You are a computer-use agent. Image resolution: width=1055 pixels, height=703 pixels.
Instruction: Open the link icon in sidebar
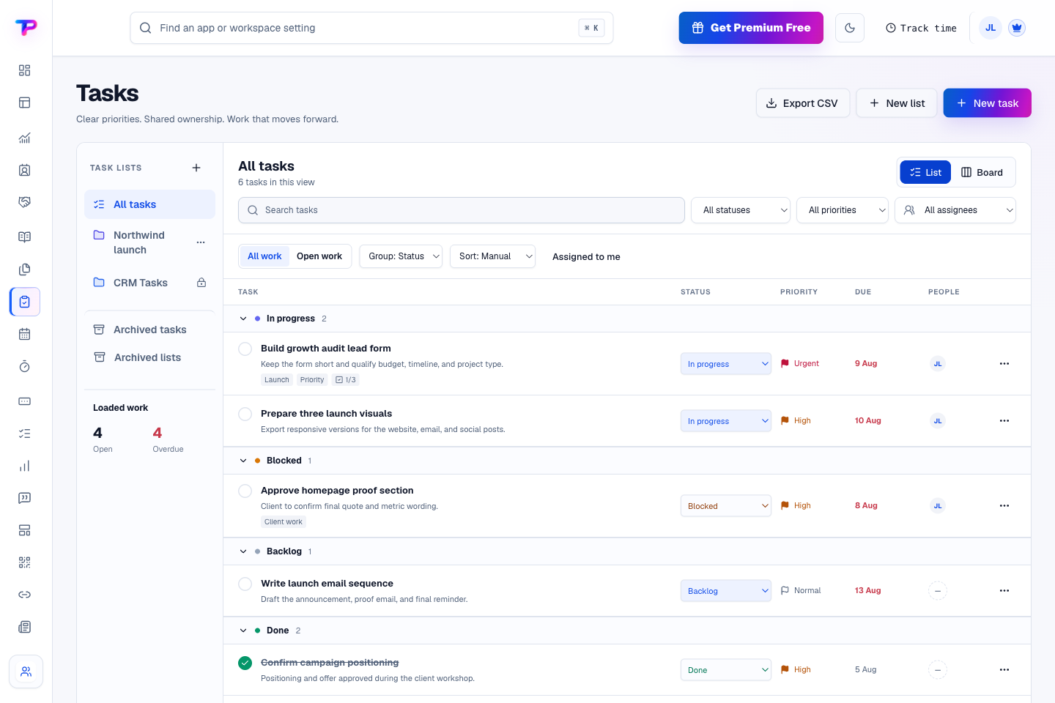[x=24, y=595]
